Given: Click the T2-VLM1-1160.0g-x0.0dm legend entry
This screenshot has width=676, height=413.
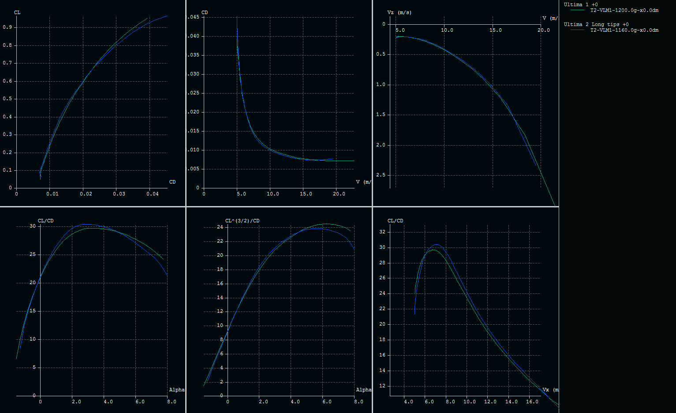Looking at the screenshot, I should (x=624, y=30).
